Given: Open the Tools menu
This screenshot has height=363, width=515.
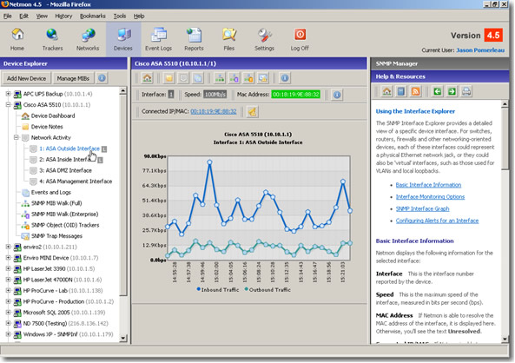Looking at the screenshot, I should (x=120, y=16).
